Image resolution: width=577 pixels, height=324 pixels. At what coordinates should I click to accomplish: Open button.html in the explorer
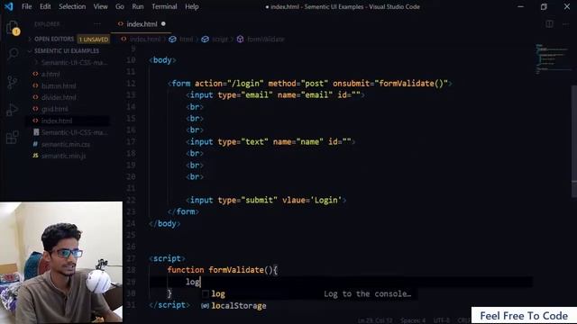[x=59, y=85]
